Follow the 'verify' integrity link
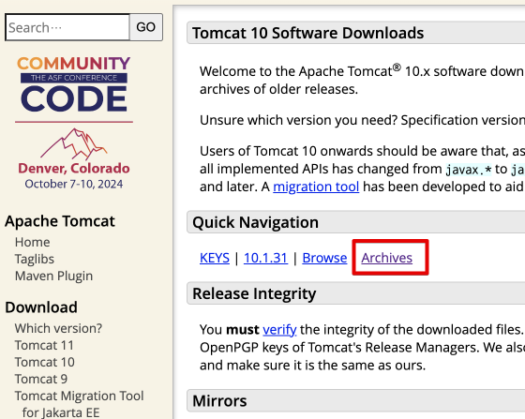This screenshot has width=525, height=419. click(279, 330)
